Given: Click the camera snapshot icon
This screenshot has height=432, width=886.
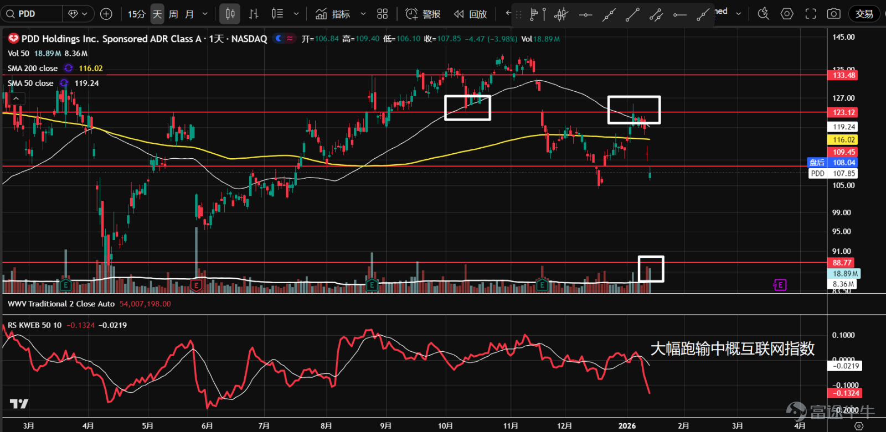Looking at the screenshot, I should 834,14.
